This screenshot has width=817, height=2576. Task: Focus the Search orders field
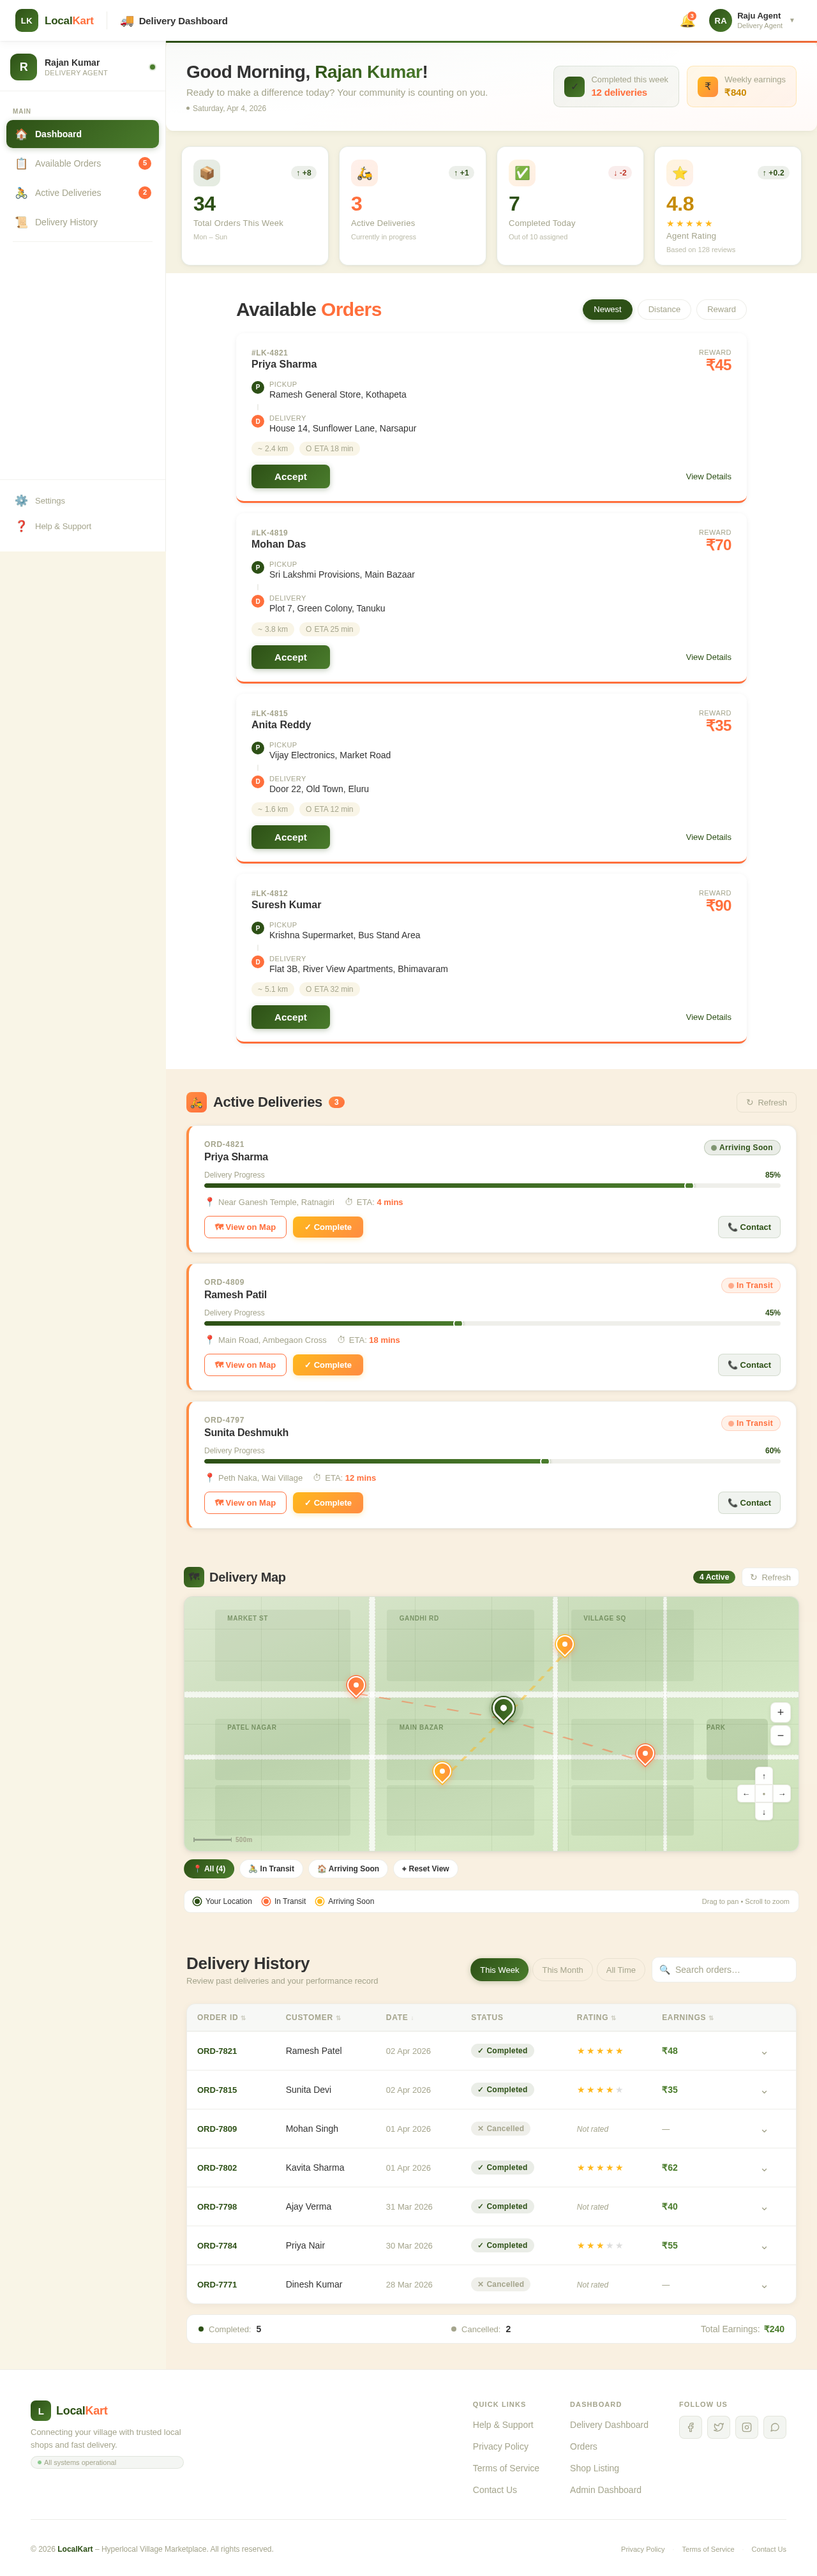(x=724, y=1970)
